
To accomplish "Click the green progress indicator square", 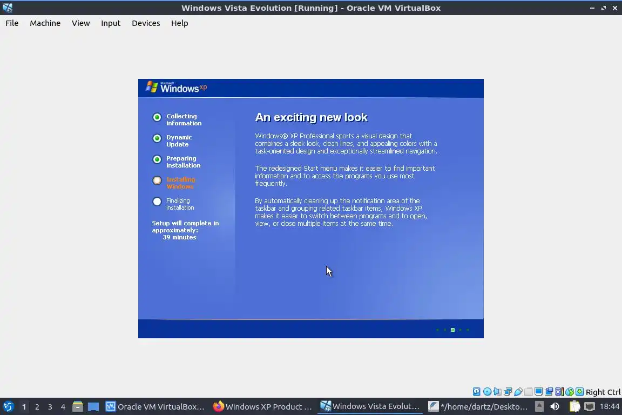I will tap(452, 330).
